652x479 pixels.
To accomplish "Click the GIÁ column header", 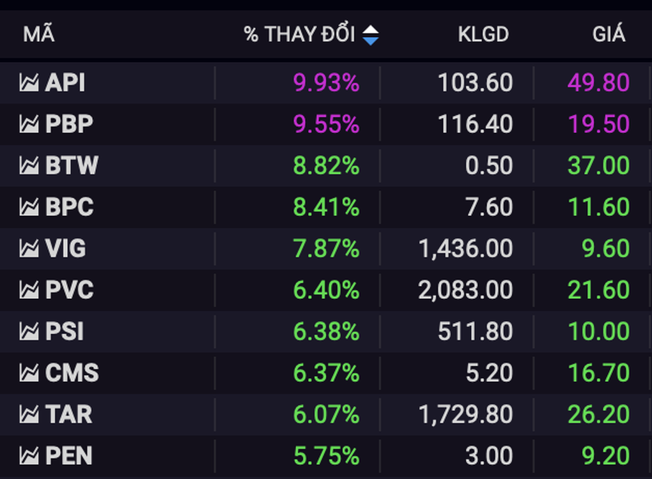I will tap(609, 34).
